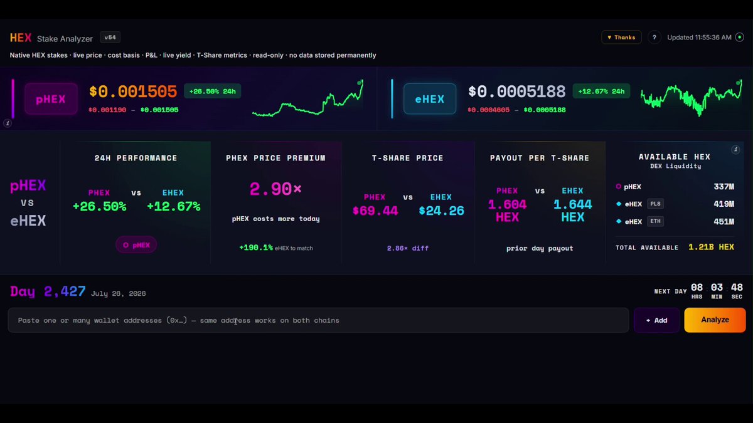The width and height of the screenshot is (753, 423).
Task: Click the 1.21B HEX total available value
Action: 711,248
